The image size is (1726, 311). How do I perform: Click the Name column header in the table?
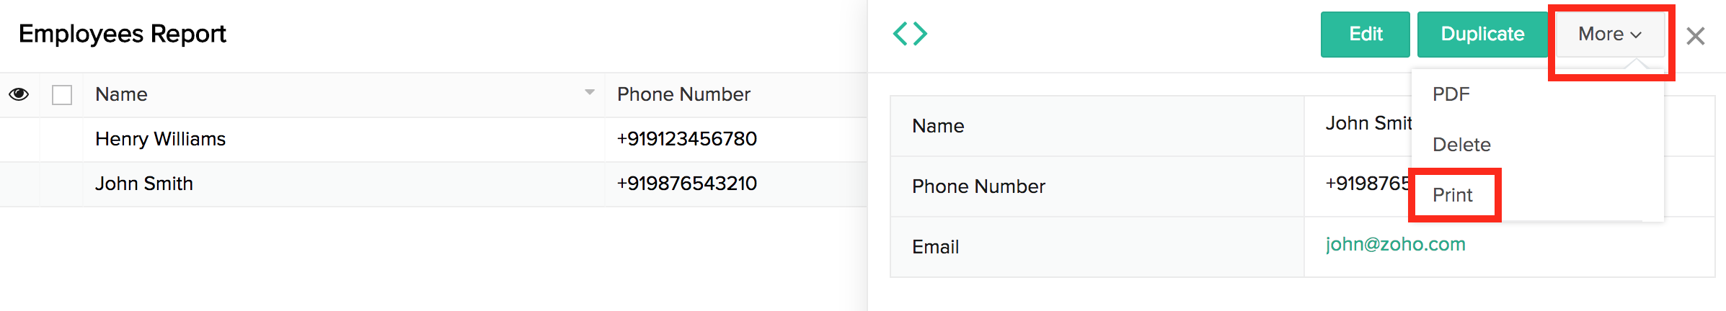coord(122,94)
